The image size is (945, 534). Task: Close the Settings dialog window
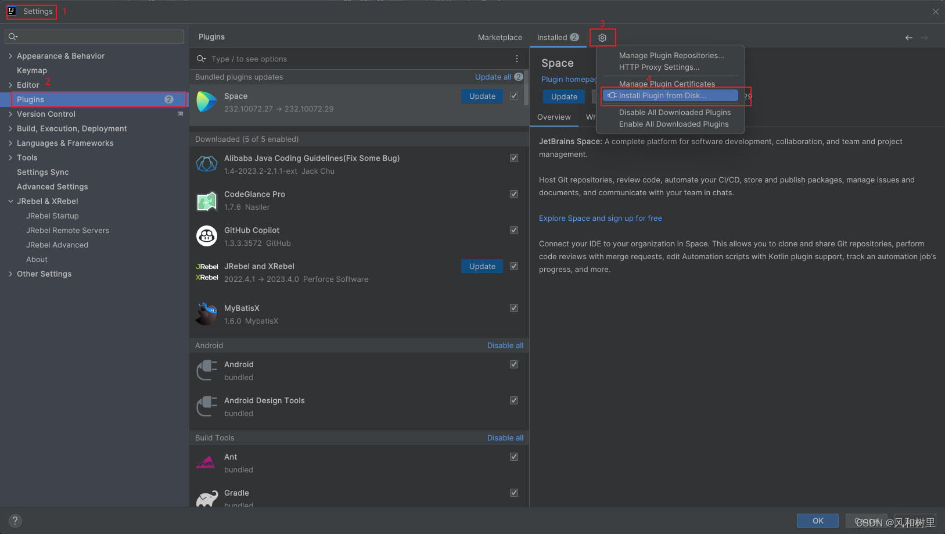point(935,12)
